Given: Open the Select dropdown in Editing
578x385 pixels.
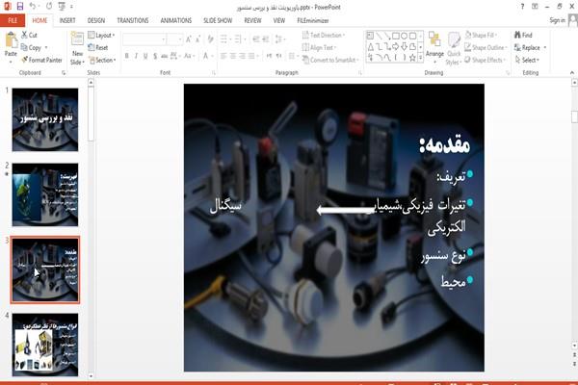Looking at the screenshot, I should pos(527,60).
